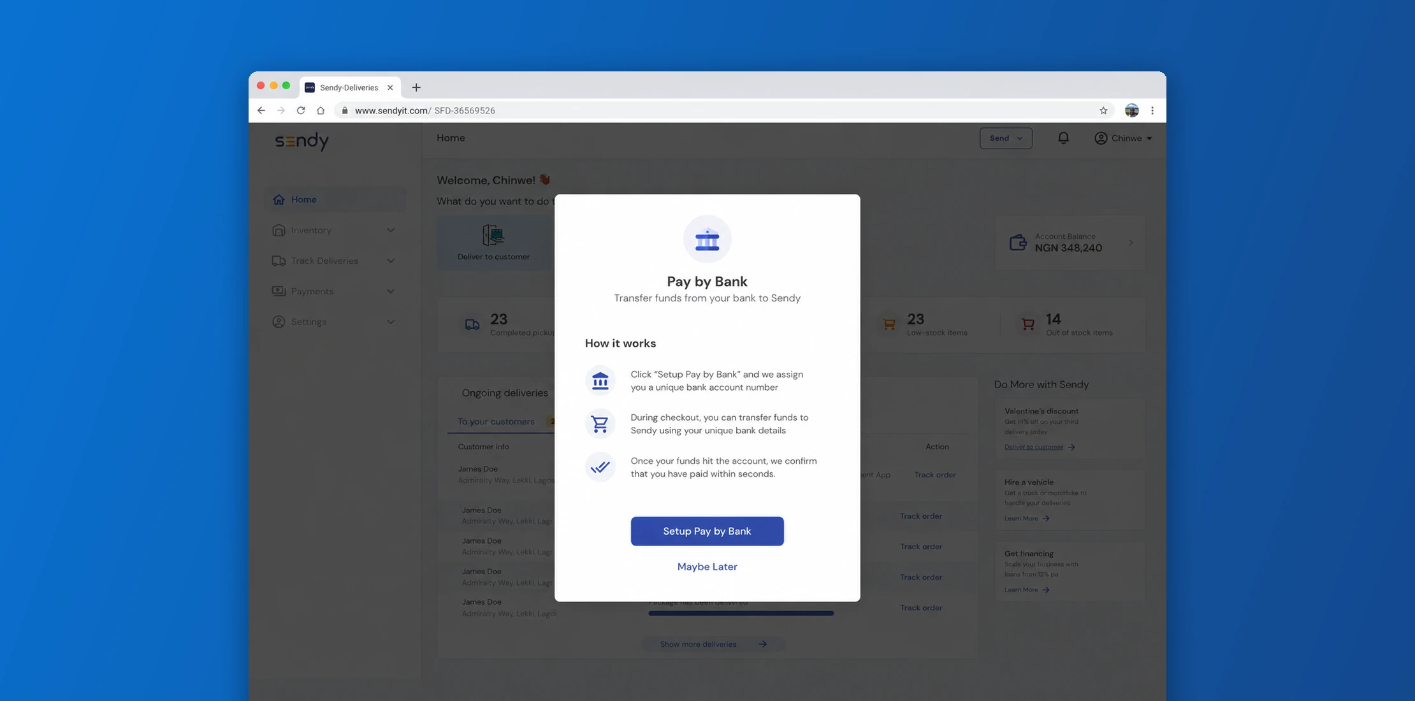The height and width of the screenshot is (701, 1415).
Task: Click the Settings user icon
Action: 279,322
